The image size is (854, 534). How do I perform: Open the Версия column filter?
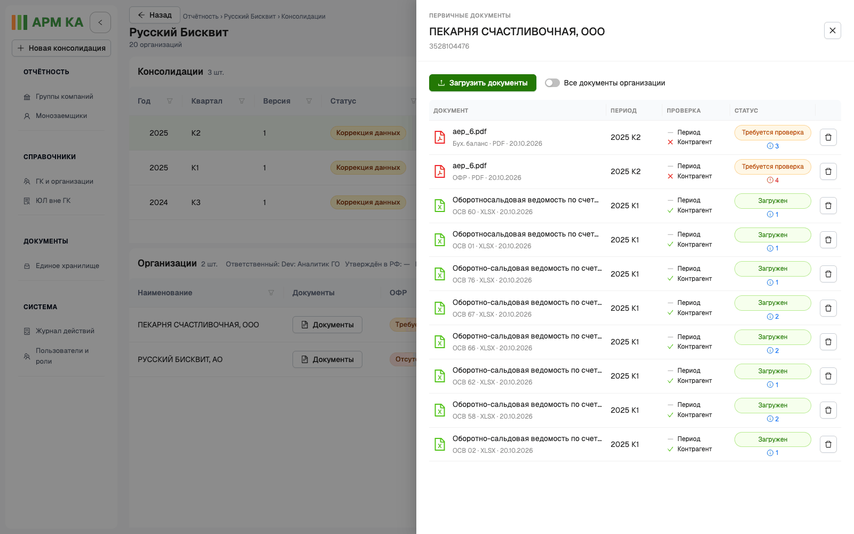point(309,101)
